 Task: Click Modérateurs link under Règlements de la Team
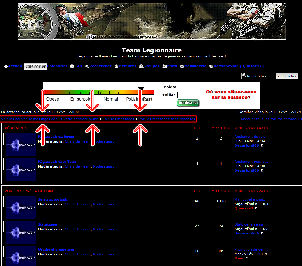pos(104,166)
